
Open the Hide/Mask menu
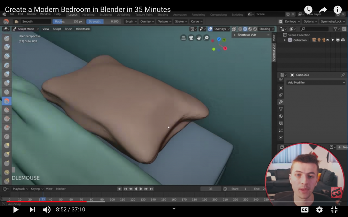coord(83,29)
